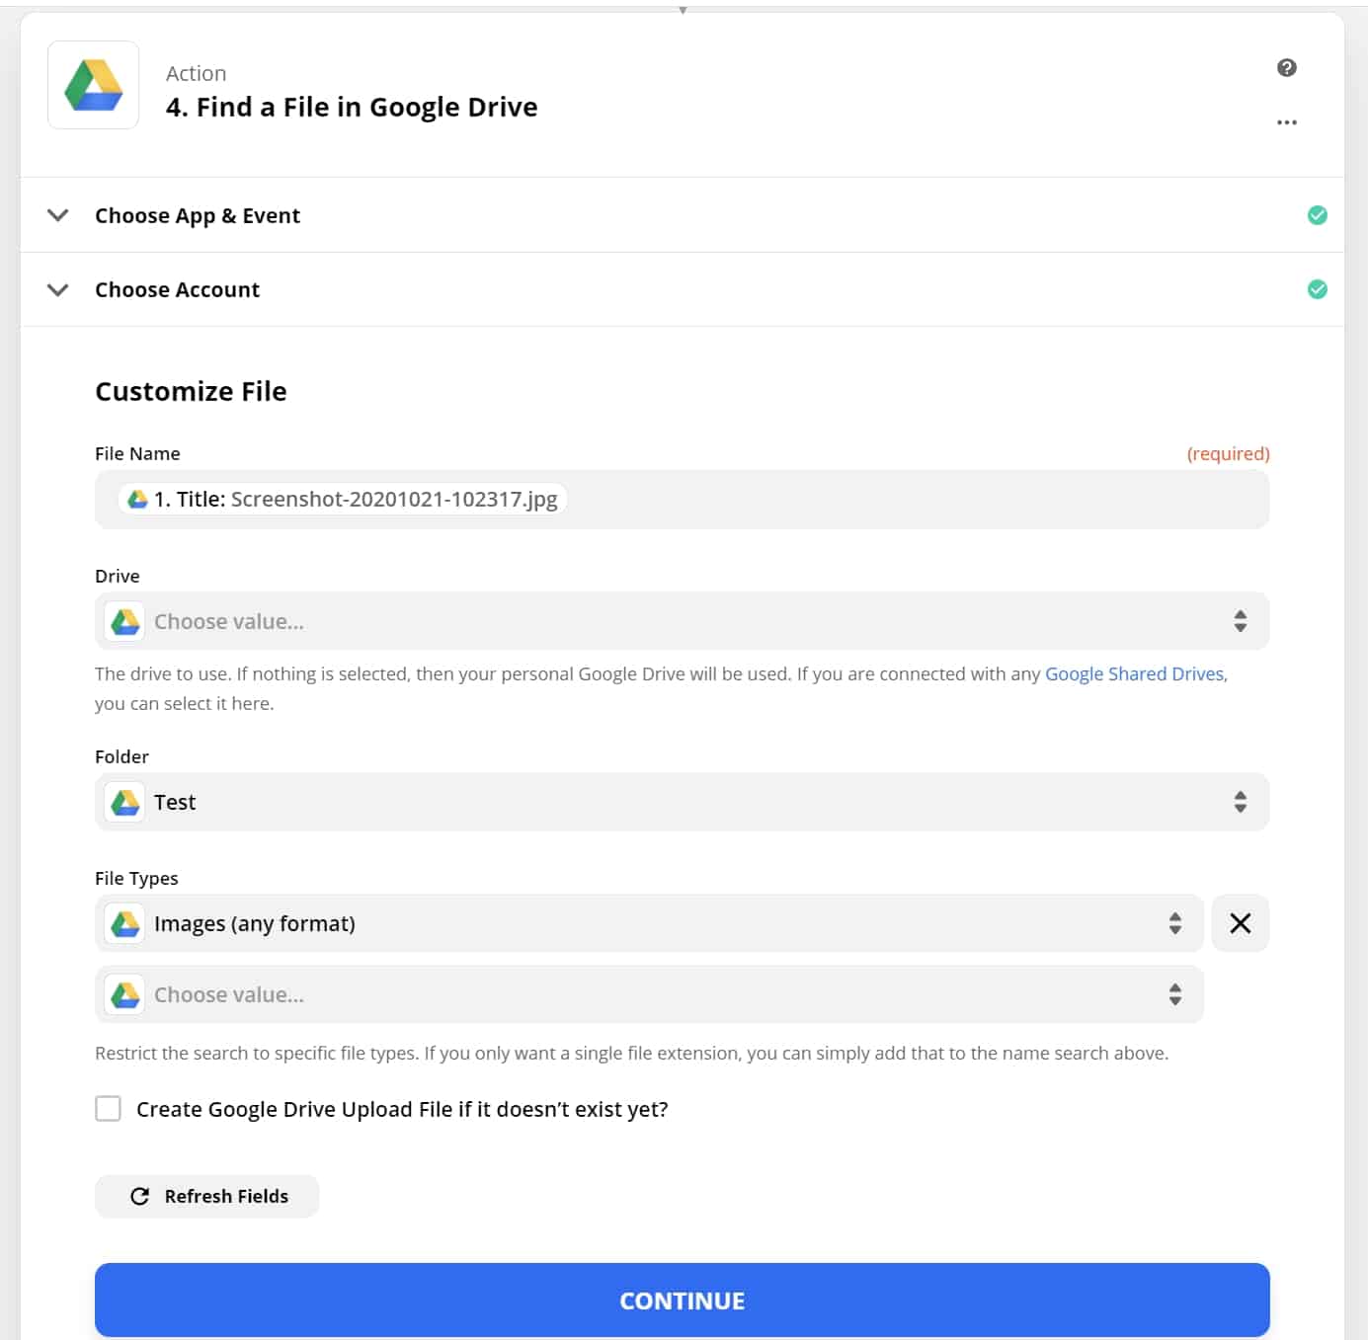Click the File Name input field

(889, 500)
